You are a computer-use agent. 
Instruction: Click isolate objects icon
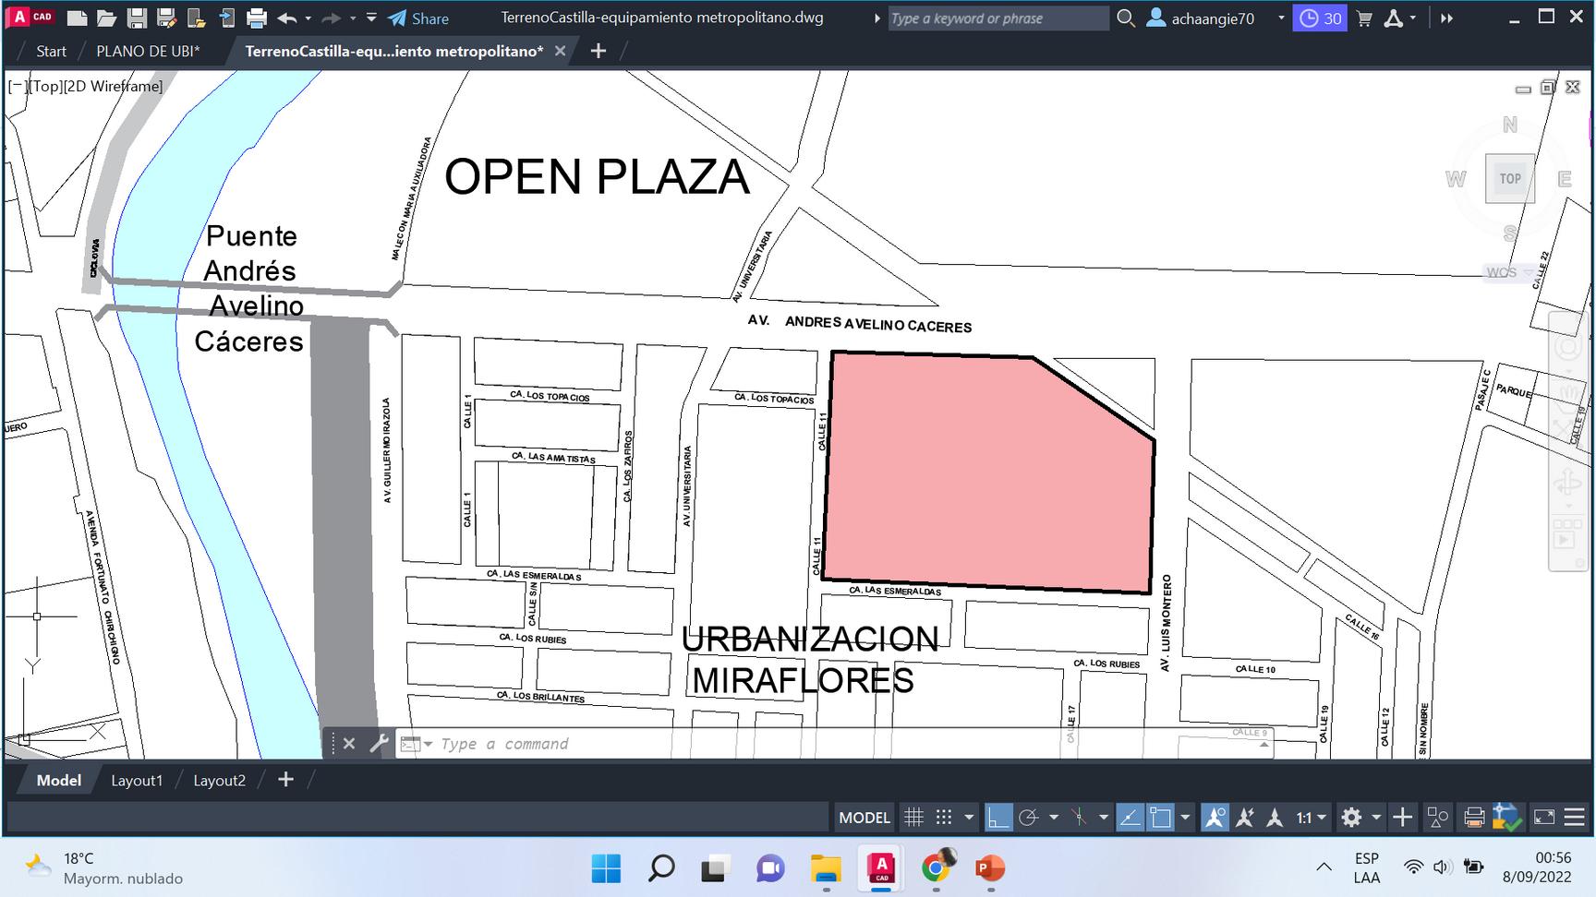click(x=1438, y=818)
